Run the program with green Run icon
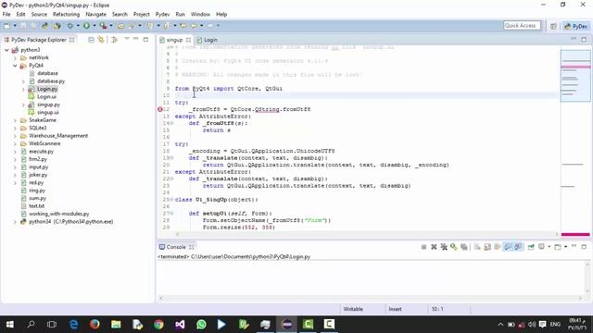Image resolution: width=593 pixels, height=333 pixels. coord(86,26)
